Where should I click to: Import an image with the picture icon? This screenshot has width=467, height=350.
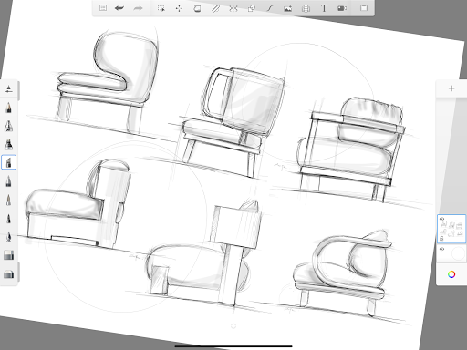point(287,8)
